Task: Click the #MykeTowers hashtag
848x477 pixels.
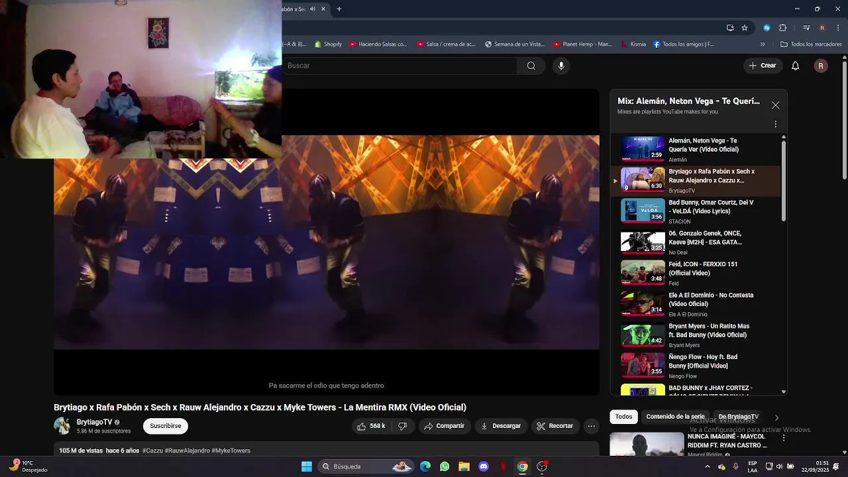Action: [231, 450]
